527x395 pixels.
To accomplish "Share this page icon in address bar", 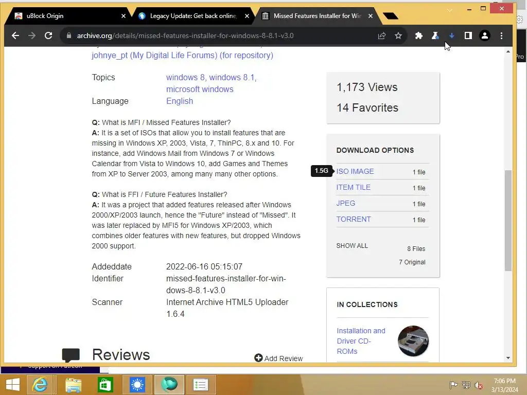I will pos(382,35).
